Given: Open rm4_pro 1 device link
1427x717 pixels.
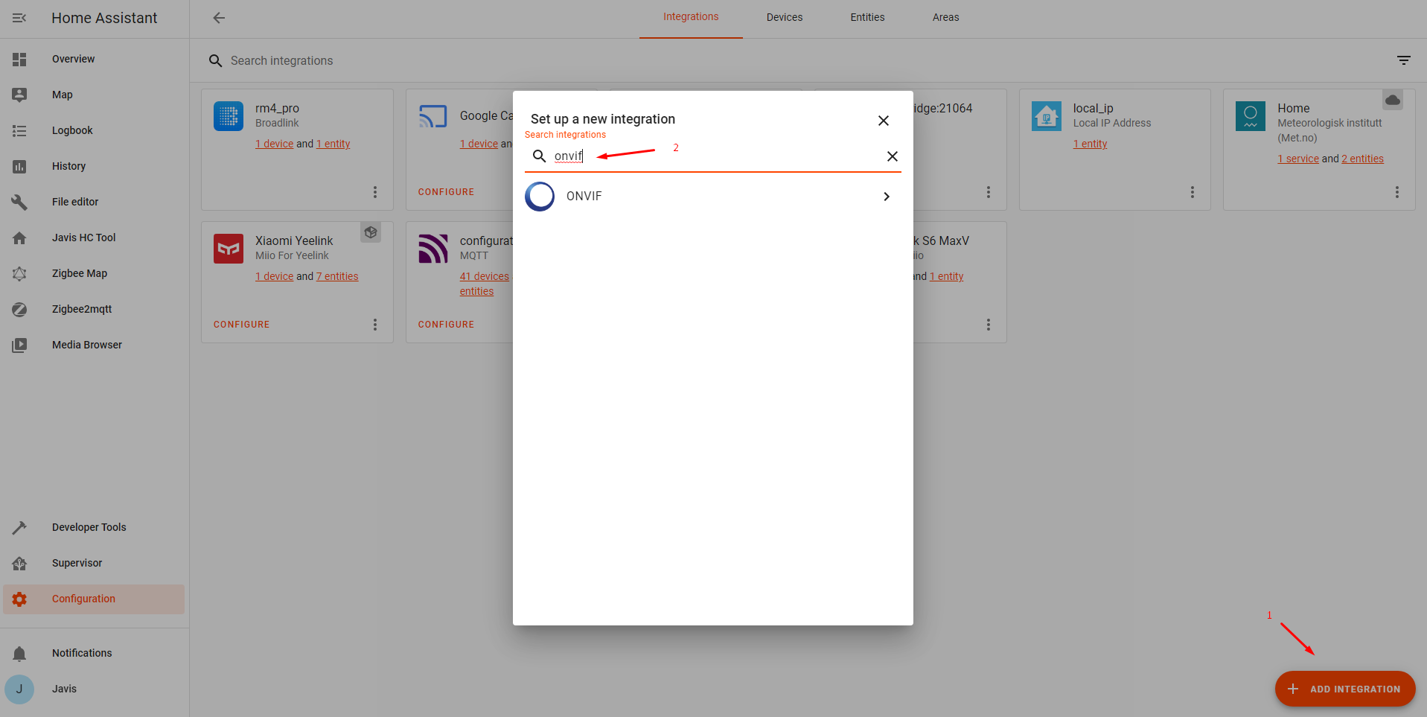Looking at the screenshot, I should tap(275, 144).
